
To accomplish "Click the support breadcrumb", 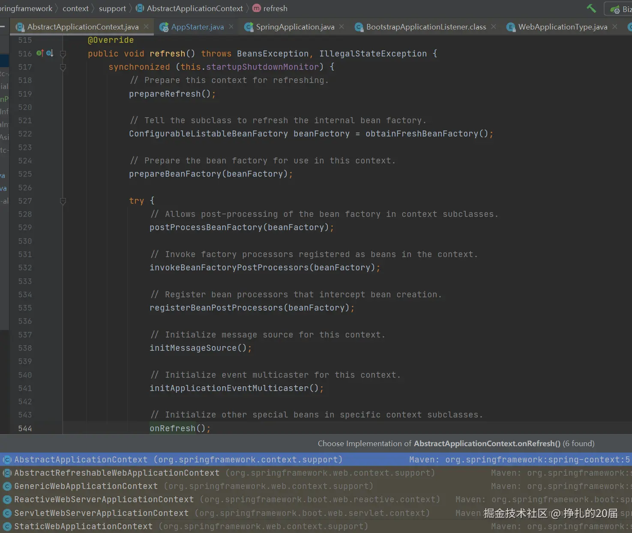I will click(112, 9).
